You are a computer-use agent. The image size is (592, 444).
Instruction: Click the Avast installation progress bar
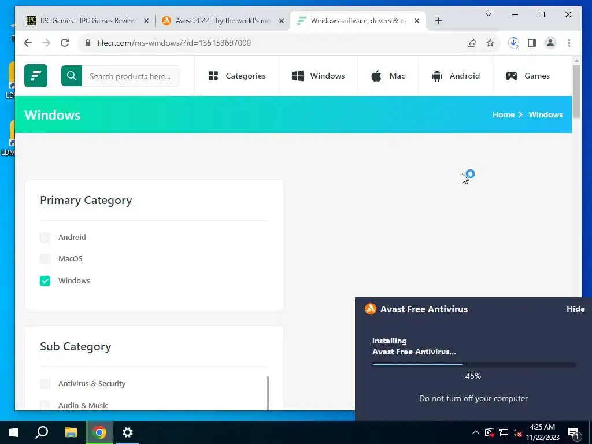(x=473, y=365)
